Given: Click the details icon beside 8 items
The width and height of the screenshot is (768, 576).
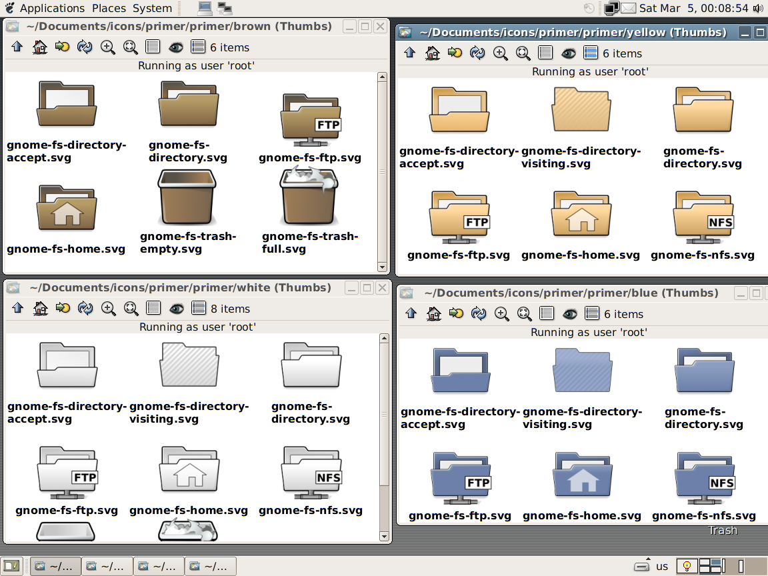Looking at the screenshot, I should coord(199,308).
